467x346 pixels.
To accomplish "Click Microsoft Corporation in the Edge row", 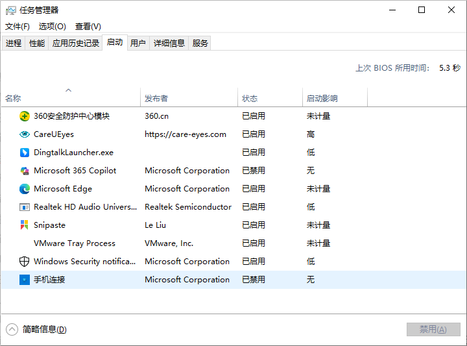I will (187, 189).
